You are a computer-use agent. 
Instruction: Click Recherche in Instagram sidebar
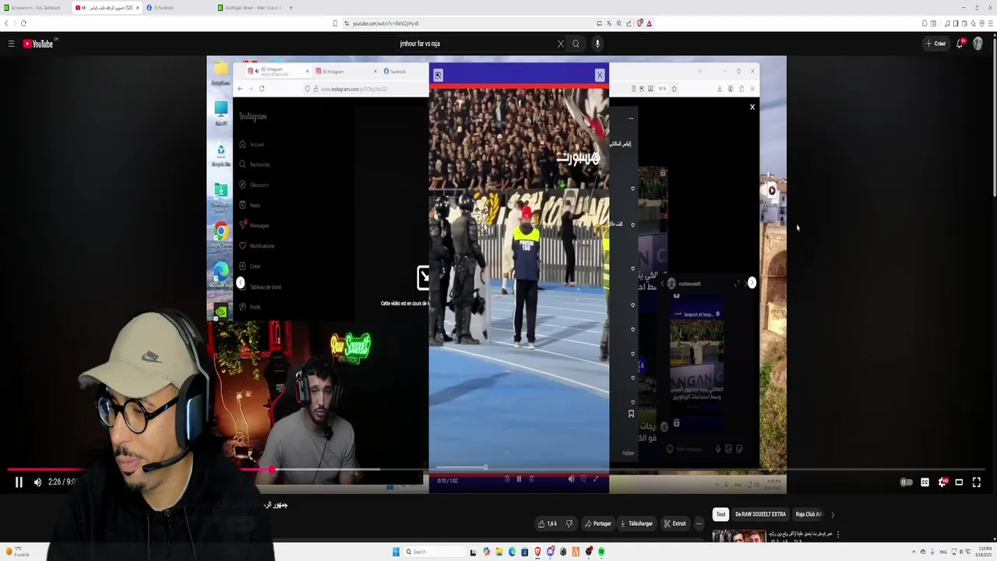255,164
